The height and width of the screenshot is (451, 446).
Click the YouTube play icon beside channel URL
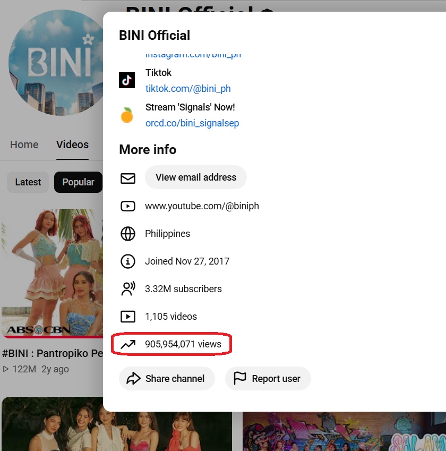[x=127, y=206]
